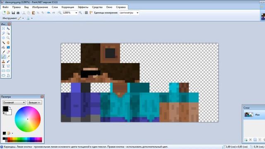The width and height of the screenshot is (265, 149).
Task: Select the Clone Stamp tool
Action: pos(3,62)
